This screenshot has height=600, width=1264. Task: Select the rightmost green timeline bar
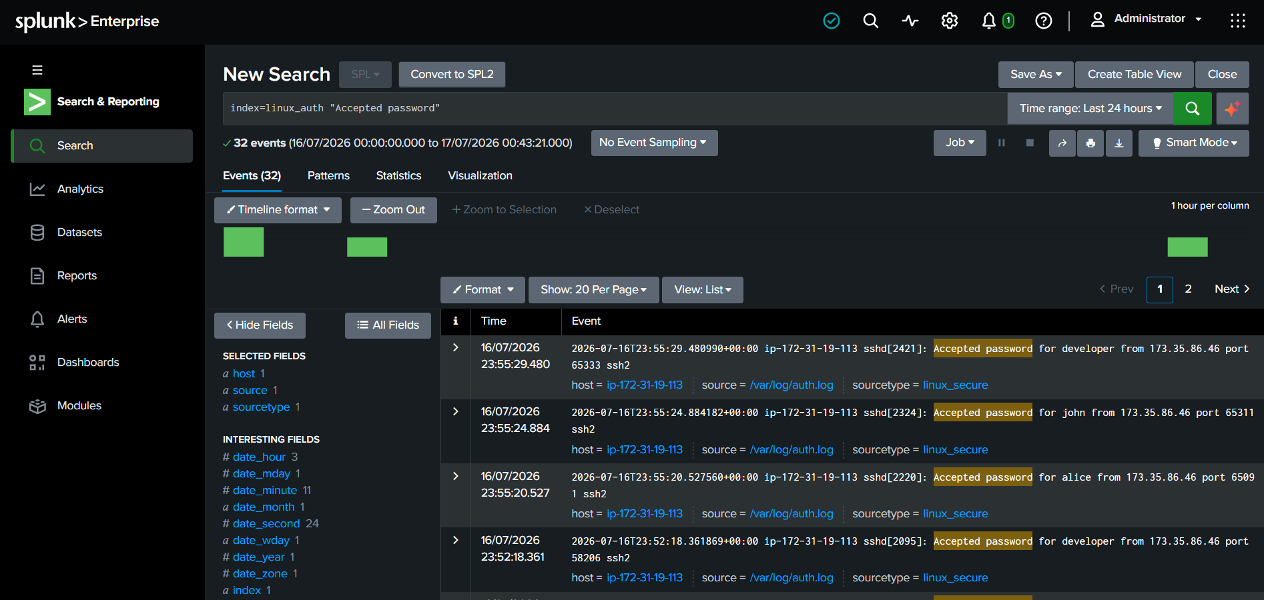1187,247
